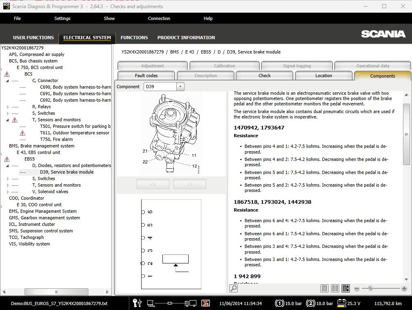Select E 750, BCS control unit

point(40,67)
